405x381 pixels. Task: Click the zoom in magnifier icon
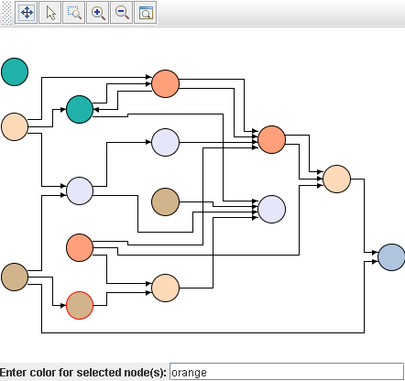point(98,13)
